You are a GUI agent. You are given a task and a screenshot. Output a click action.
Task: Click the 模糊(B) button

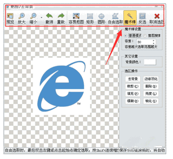133,101
